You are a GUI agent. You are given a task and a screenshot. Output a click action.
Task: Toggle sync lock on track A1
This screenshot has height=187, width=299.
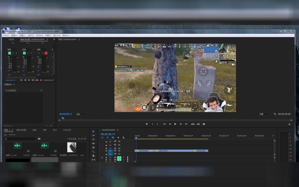coord(115,157)
